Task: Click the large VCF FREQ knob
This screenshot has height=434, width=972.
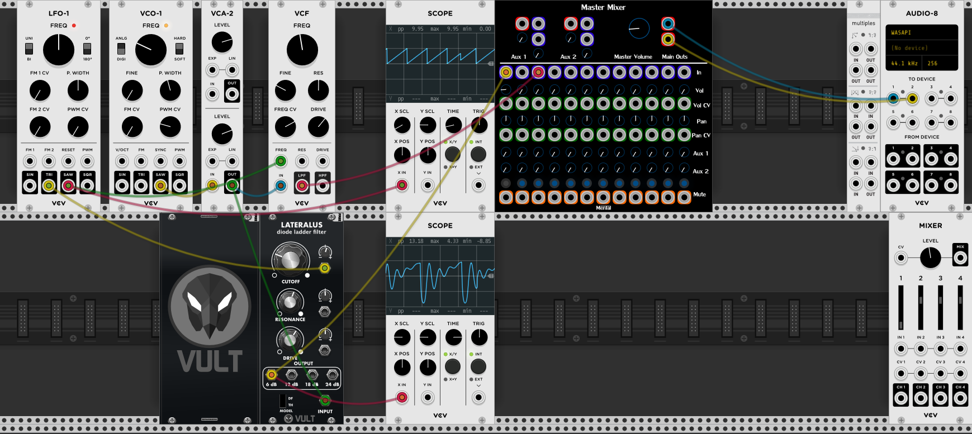Action: pyautogui.click(x=302, y=50)
